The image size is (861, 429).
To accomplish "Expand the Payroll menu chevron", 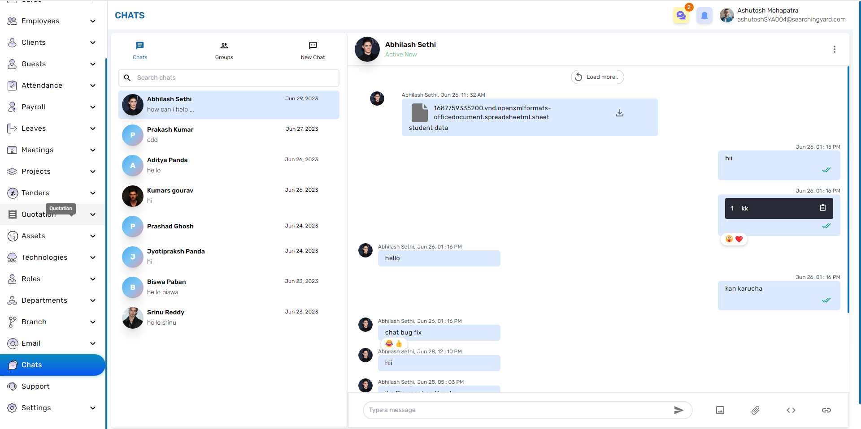I will pyautogui.click(x=93, y=107).
